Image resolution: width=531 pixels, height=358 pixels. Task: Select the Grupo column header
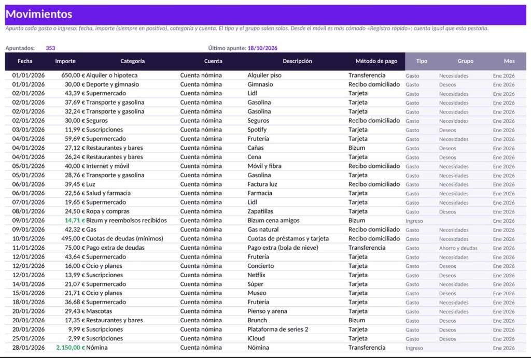coord(465,61)
